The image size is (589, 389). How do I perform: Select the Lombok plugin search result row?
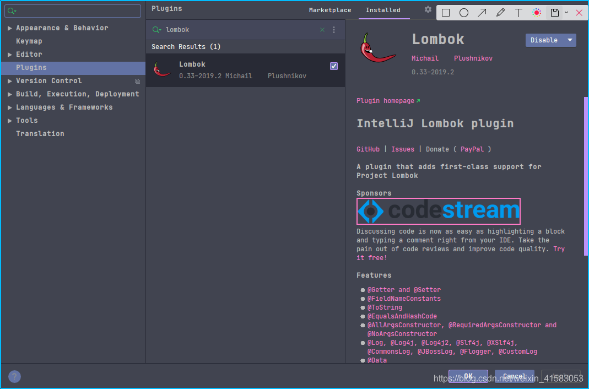click(x=245, y=70)
